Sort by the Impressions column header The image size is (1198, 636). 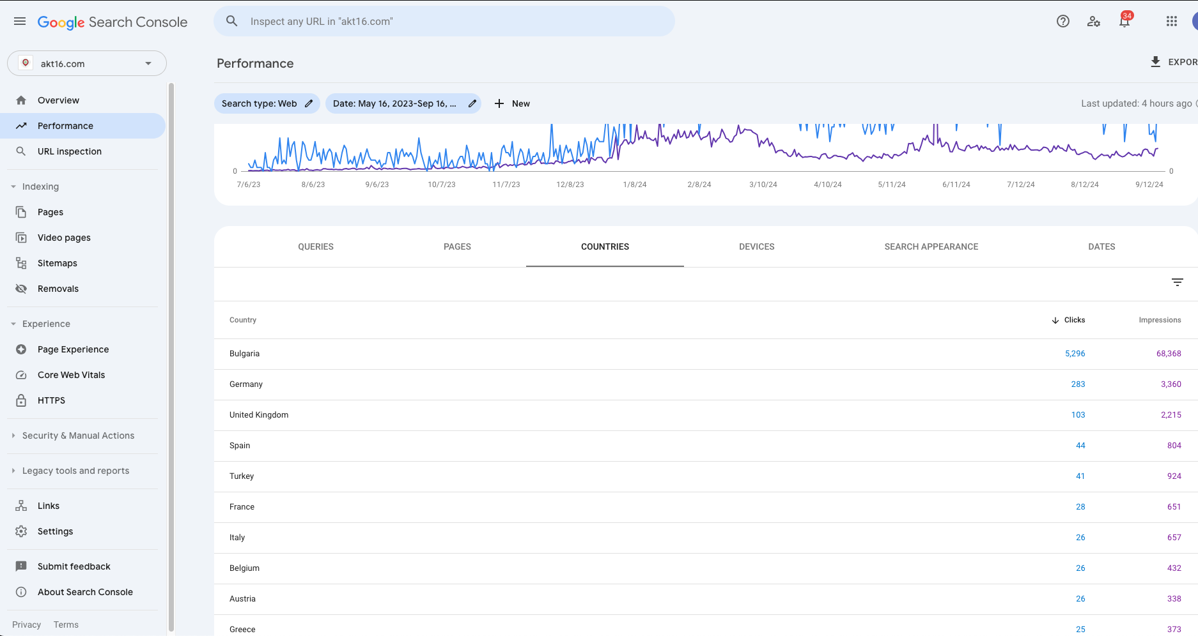(x=1160, y=320)
